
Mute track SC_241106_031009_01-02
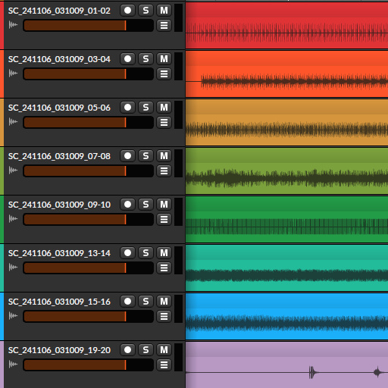(x=164, y=11)
